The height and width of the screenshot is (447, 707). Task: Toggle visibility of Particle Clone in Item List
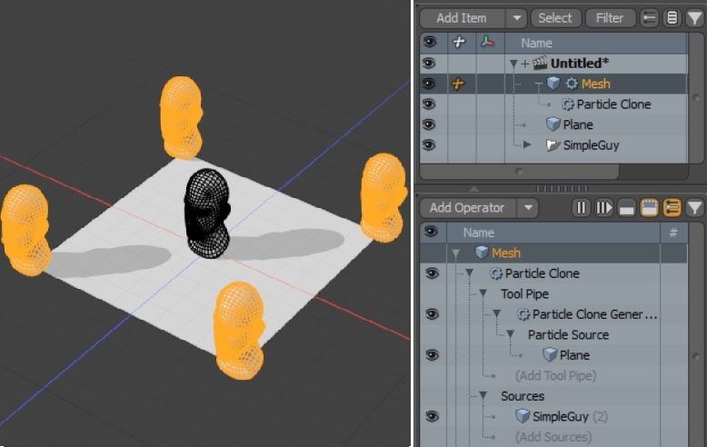[429, 104]
